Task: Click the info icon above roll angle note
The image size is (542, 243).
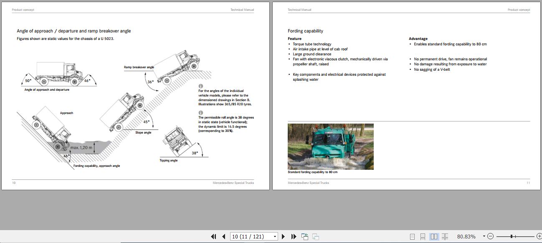Action: point(200,113)
